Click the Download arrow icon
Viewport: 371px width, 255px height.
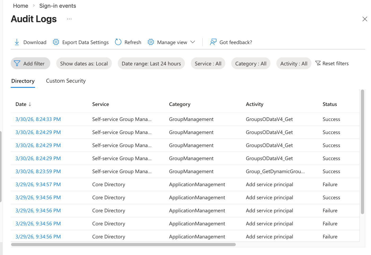pyautogui.click(x=17, y=42)
